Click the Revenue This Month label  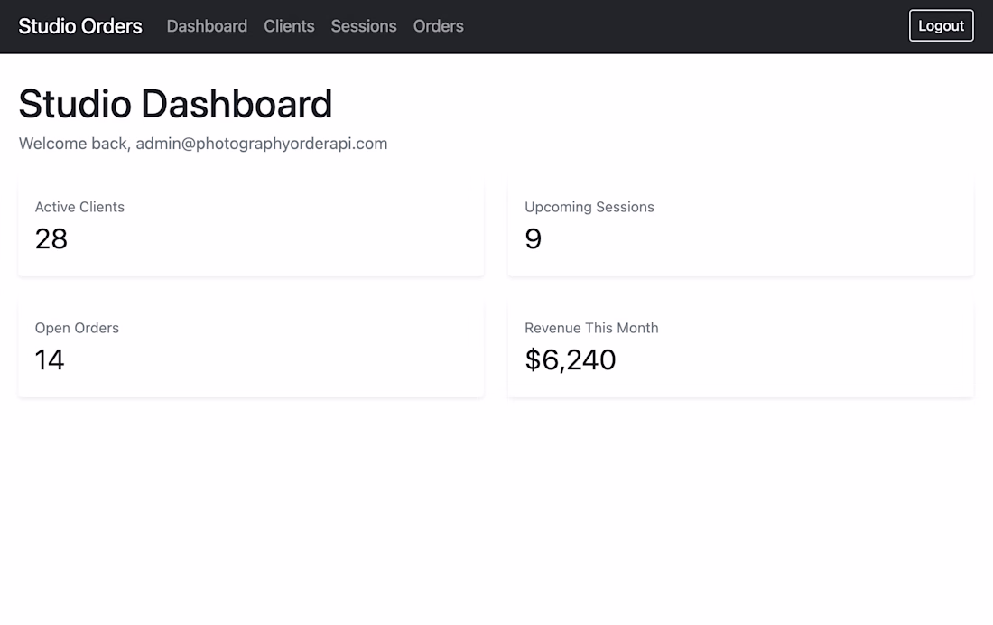click(x=591, y=328)
